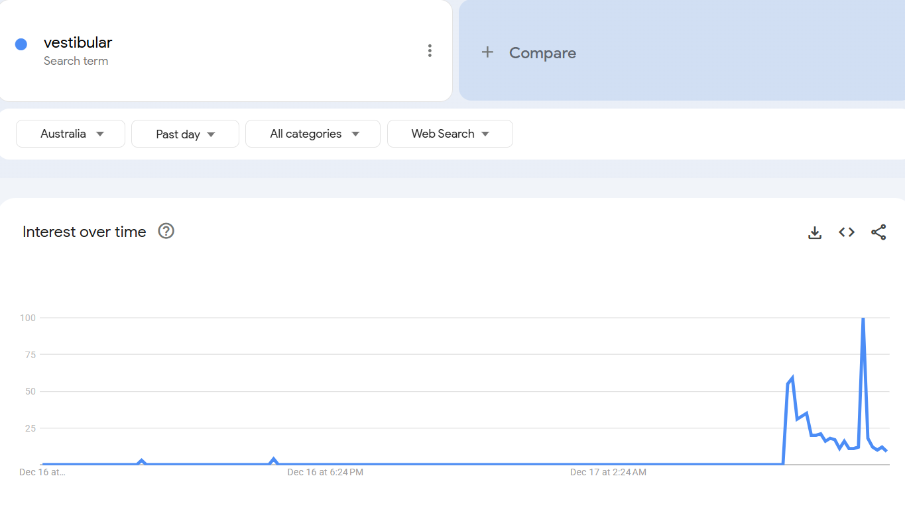Expand the All categories dropdown

click(313, 134)
